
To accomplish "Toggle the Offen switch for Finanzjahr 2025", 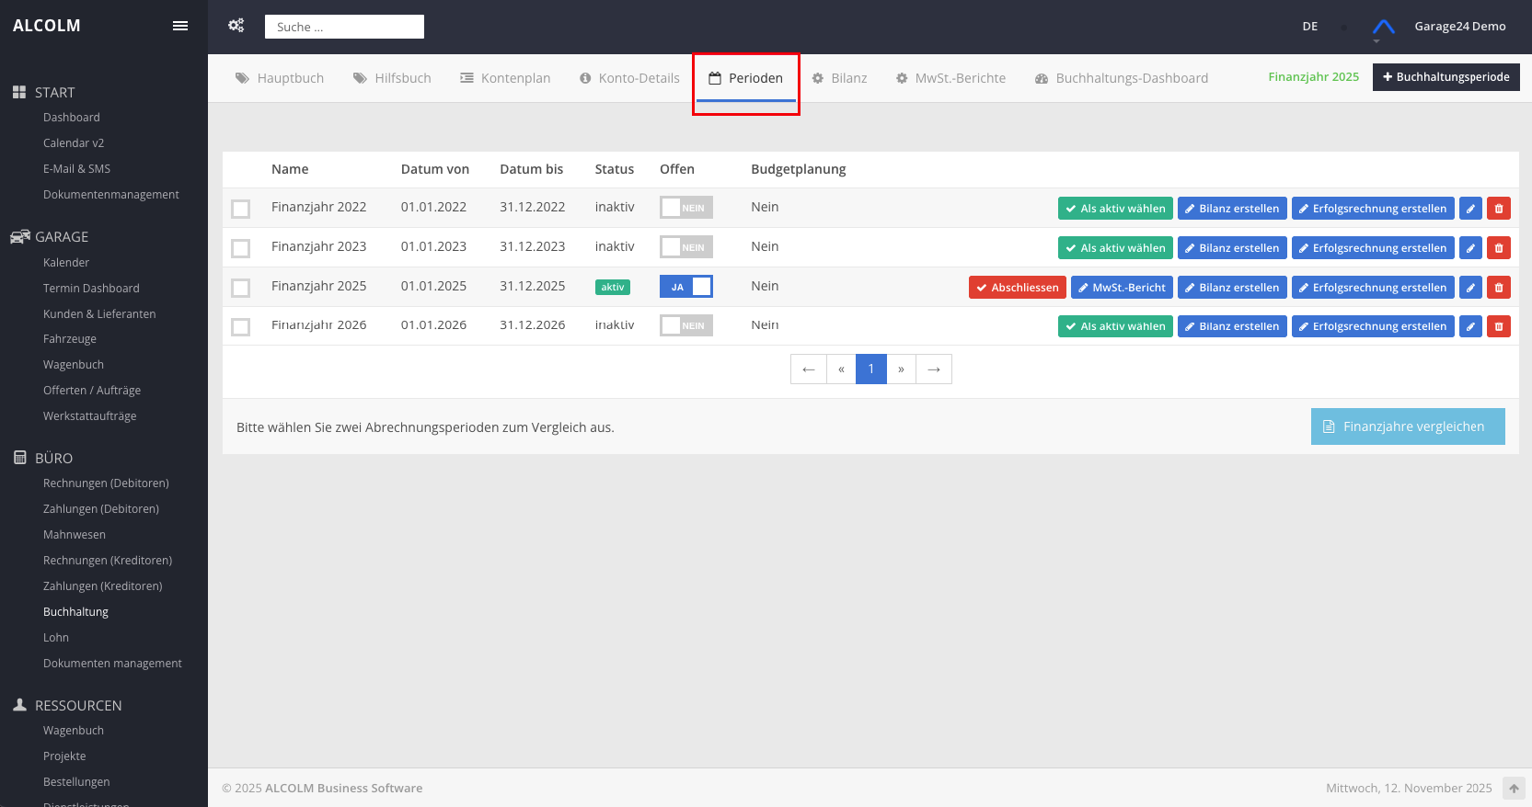I will [x=686, y=287].
